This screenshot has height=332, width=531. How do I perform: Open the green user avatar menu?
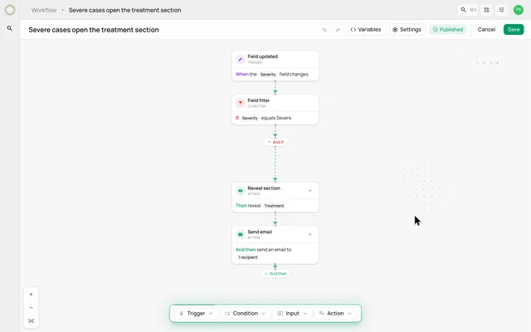[x=518, y=10]
